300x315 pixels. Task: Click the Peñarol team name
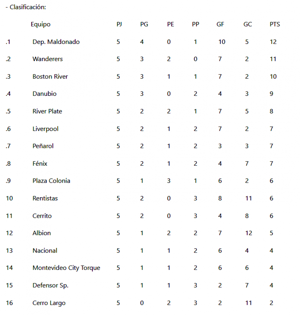[x=43, y=146]
